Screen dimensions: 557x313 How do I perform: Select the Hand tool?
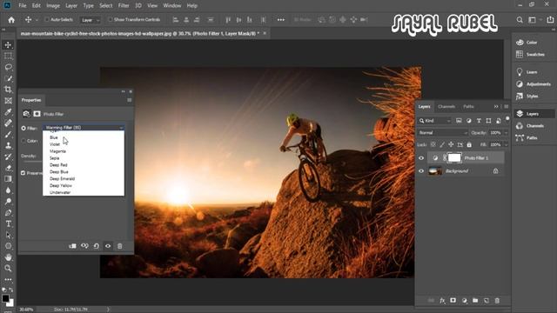8,257
